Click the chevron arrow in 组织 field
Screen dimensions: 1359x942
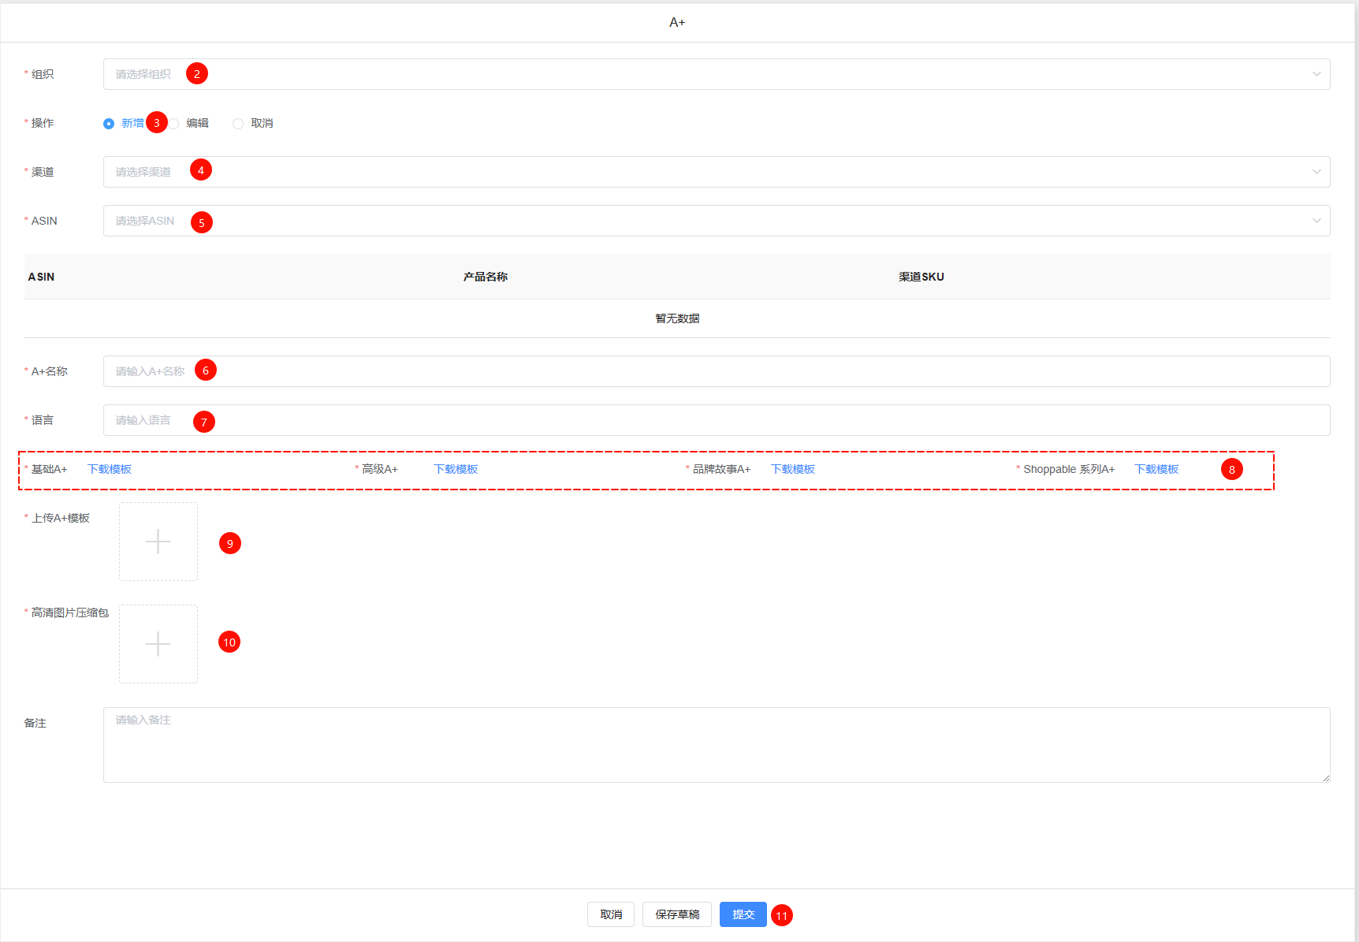[1316, 74]
